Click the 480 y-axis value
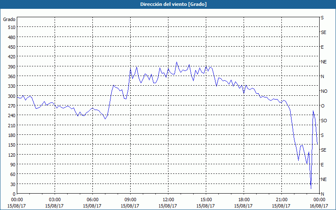This screenshot has height=210, width=336. coord(12,37)
